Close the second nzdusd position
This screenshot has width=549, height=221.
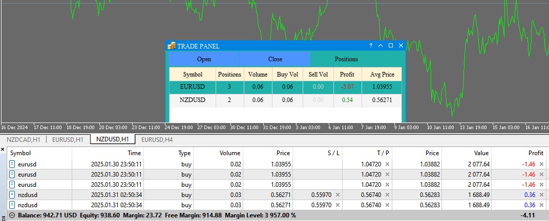541,205
